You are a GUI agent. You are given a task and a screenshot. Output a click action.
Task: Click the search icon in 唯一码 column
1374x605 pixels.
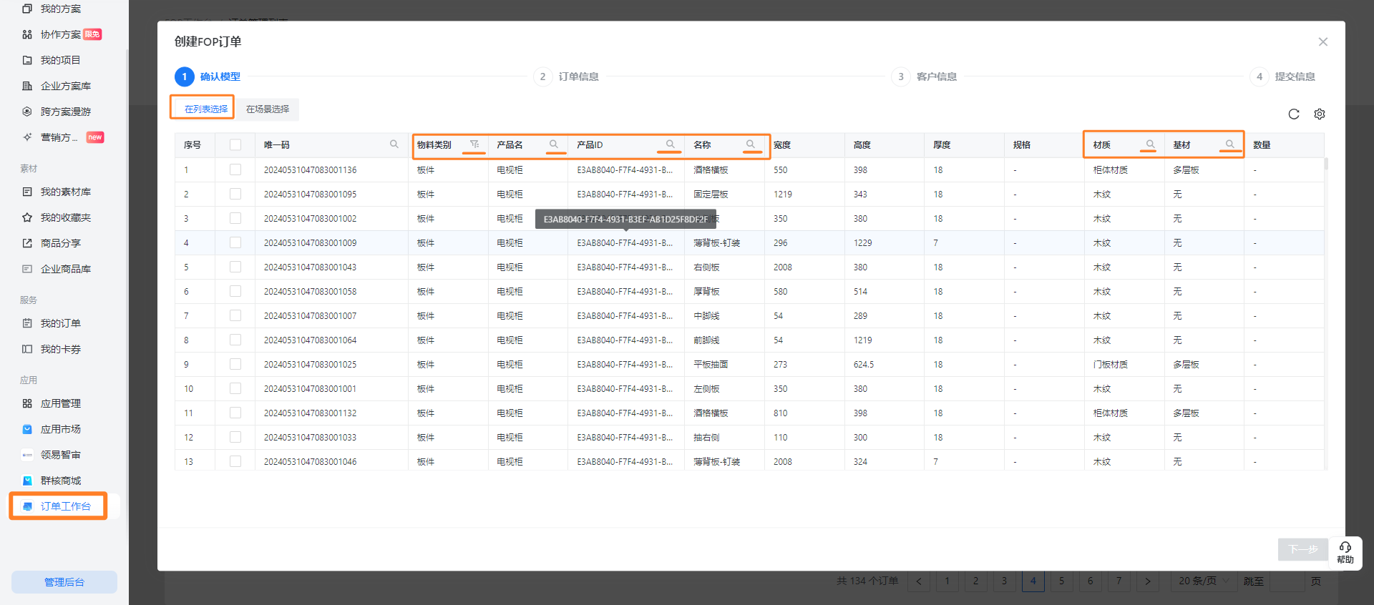(394, 144)
